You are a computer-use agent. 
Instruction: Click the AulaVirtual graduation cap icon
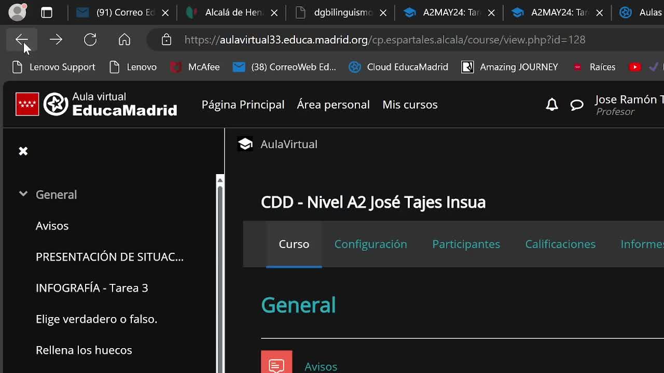click(x=245, y=144)
